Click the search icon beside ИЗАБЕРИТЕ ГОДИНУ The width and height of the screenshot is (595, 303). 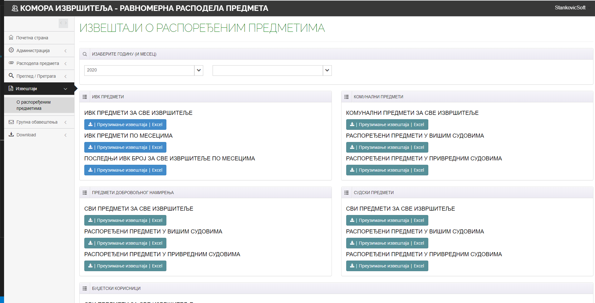[x=85, y=54]
